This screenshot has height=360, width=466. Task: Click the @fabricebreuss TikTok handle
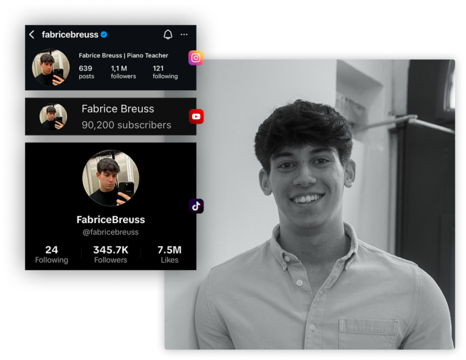111,232
